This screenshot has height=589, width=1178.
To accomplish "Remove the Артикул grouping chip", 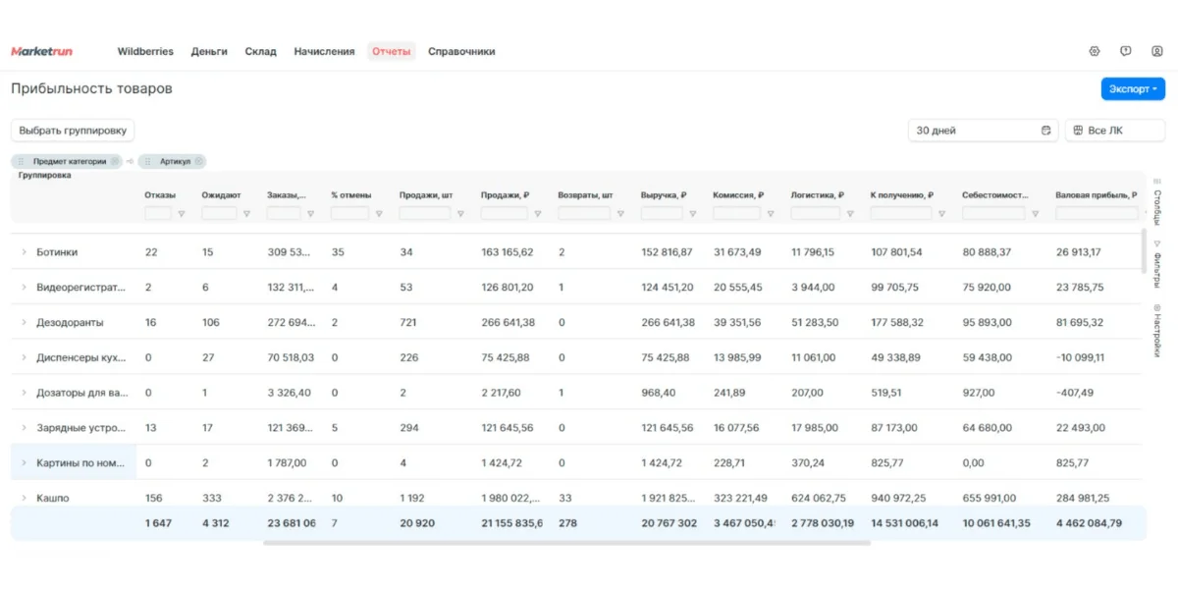I will tap(198, 161).
